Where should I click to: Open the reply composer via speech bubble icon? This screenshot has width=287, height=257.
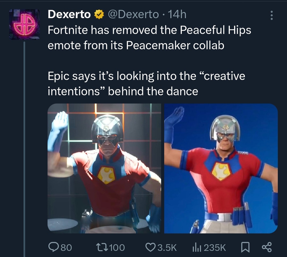(x=53, y=247)
